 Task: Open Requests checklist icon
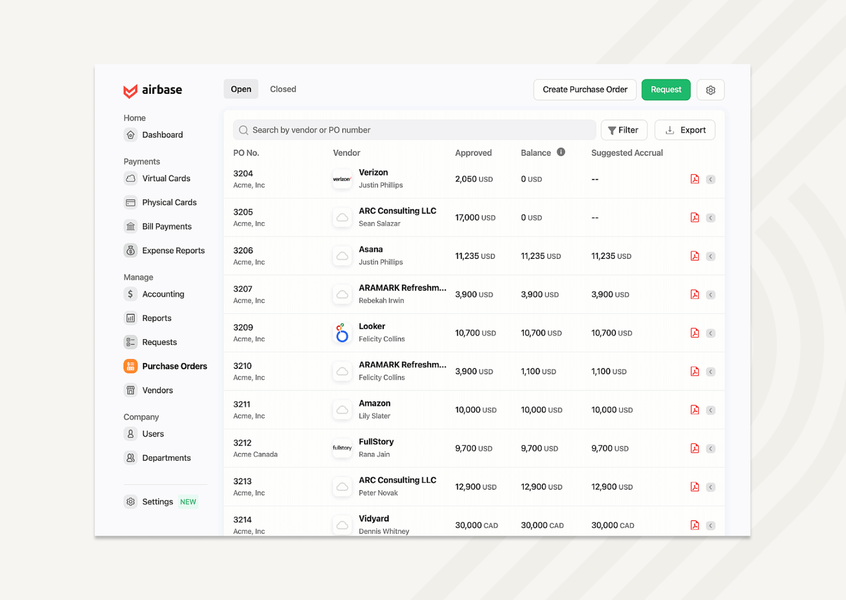point(130,342)
